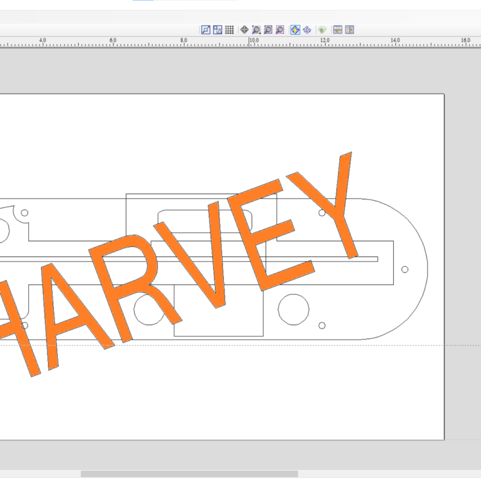The image size is (481, 481).
Task: Tile windows vertically using the toolbar icon
Action: tap(350, 30)
